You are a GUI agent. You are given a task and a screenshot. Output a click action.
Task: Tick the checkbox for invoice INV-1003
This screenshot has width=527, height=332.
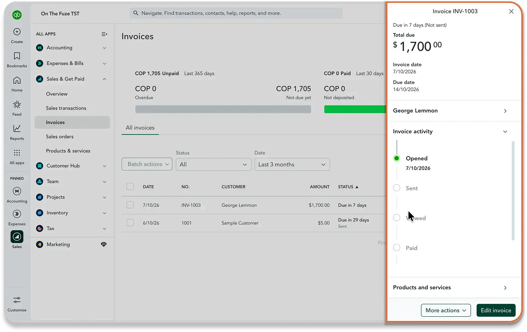click(130, 205)
